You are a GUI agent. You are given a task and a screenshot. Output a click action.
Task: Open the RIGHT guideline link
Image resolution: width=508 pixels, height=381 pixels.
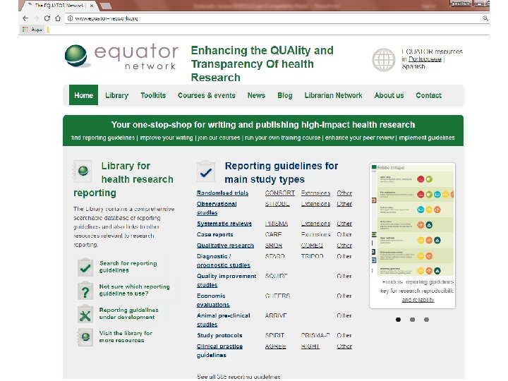click(x=310, y=346)
